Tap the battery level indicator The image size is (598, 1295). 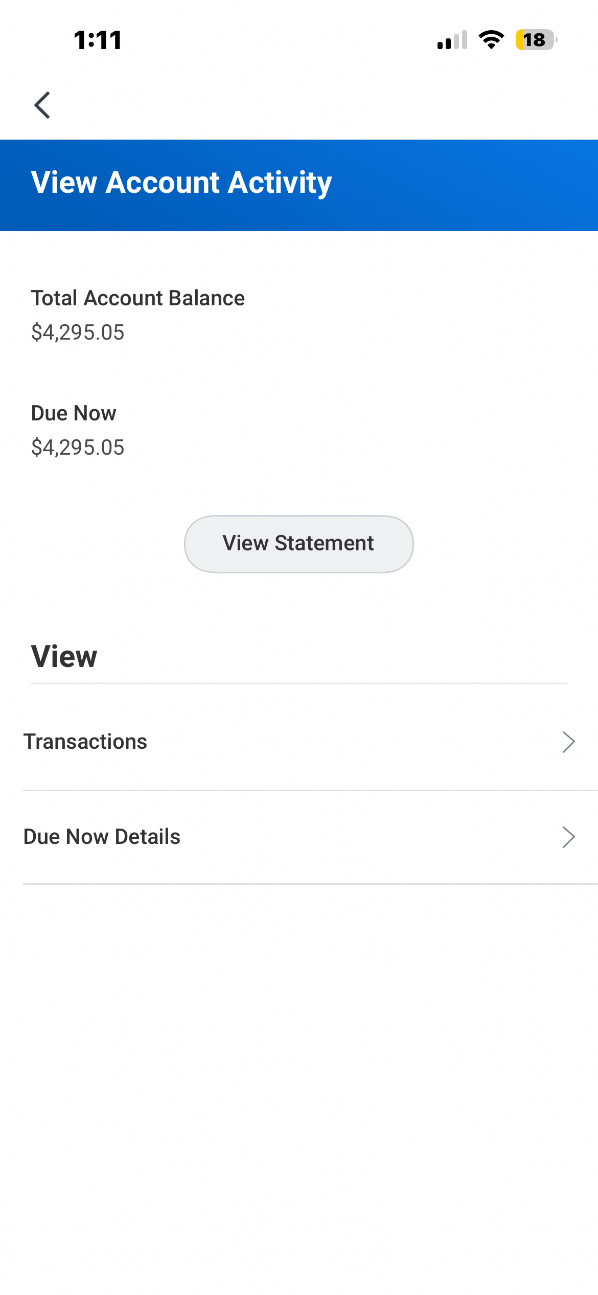(535, 40)
